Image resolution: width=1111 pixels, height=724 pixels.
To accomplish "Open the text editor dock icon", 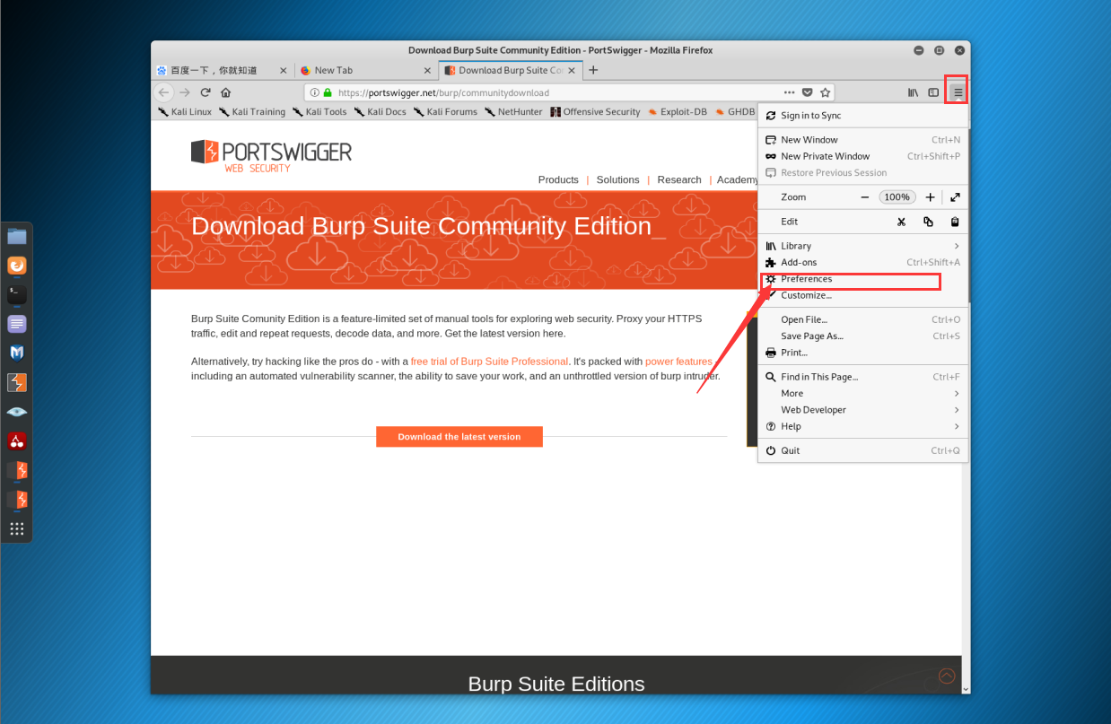I will pyautogui.click(x=17, y=324).
